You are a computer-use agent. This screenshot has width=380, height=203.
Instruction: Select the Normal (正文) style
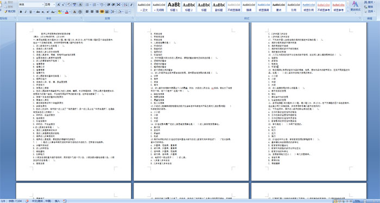pyautogui.click(x=144, y=7)
